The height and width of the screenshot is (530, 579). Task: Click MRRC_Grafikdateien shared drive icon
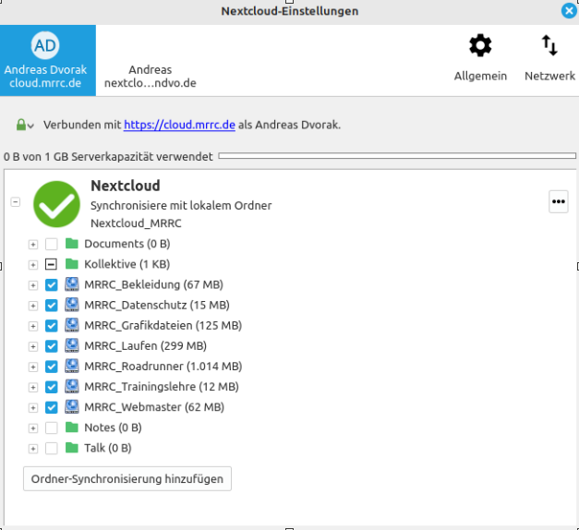72,325
